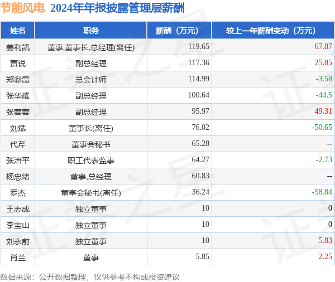Select the name cell 张华耀
This screenshot has width=335, height=282.
[18, 96]
